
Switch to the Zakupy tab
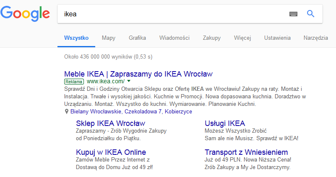[x=212, y=38]
